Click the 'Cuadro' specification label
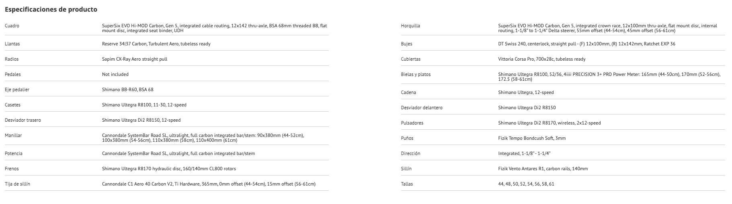The width and height of the screenshot is (732, 204). 12,26
